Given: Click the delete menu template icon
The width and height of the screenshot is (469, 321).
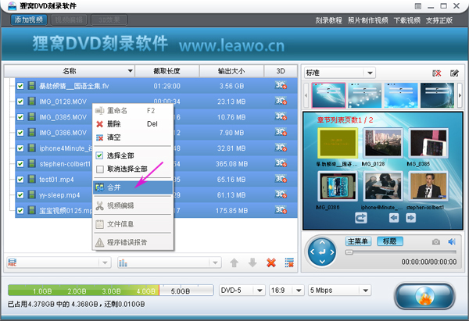Looking at the screenshot, I should tap(437, 73).
